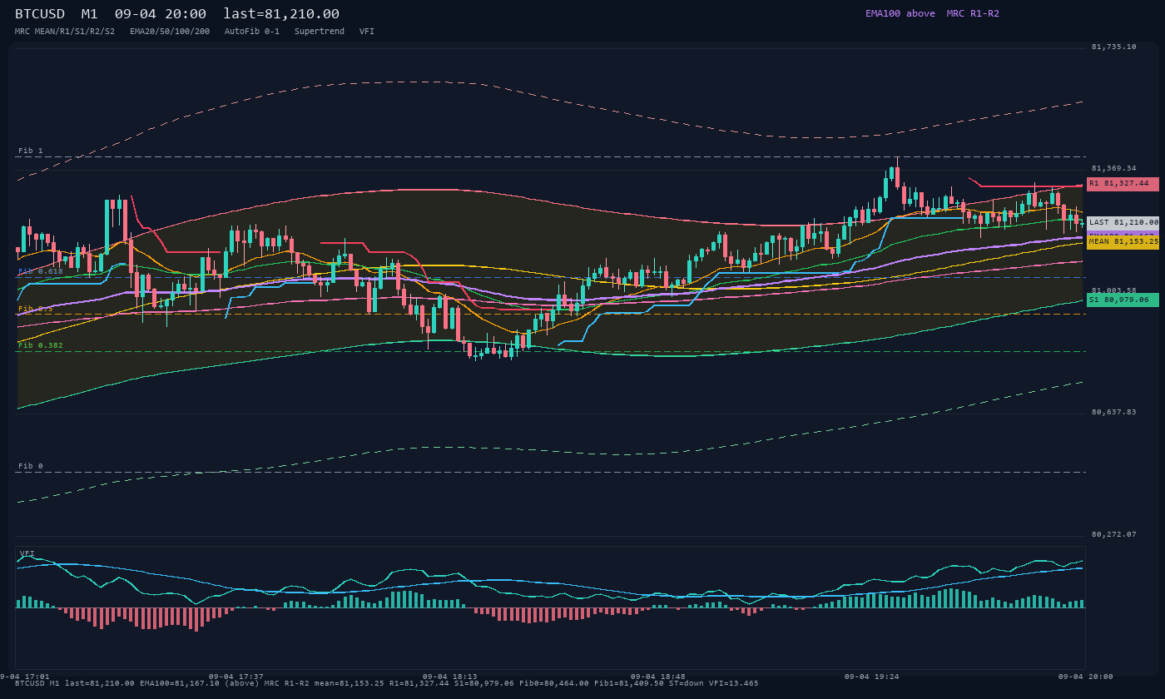Viewport: 1165px width, 699px height.
Task: Click the 'Supertrend' indicator label
Action: click(320, 31)
